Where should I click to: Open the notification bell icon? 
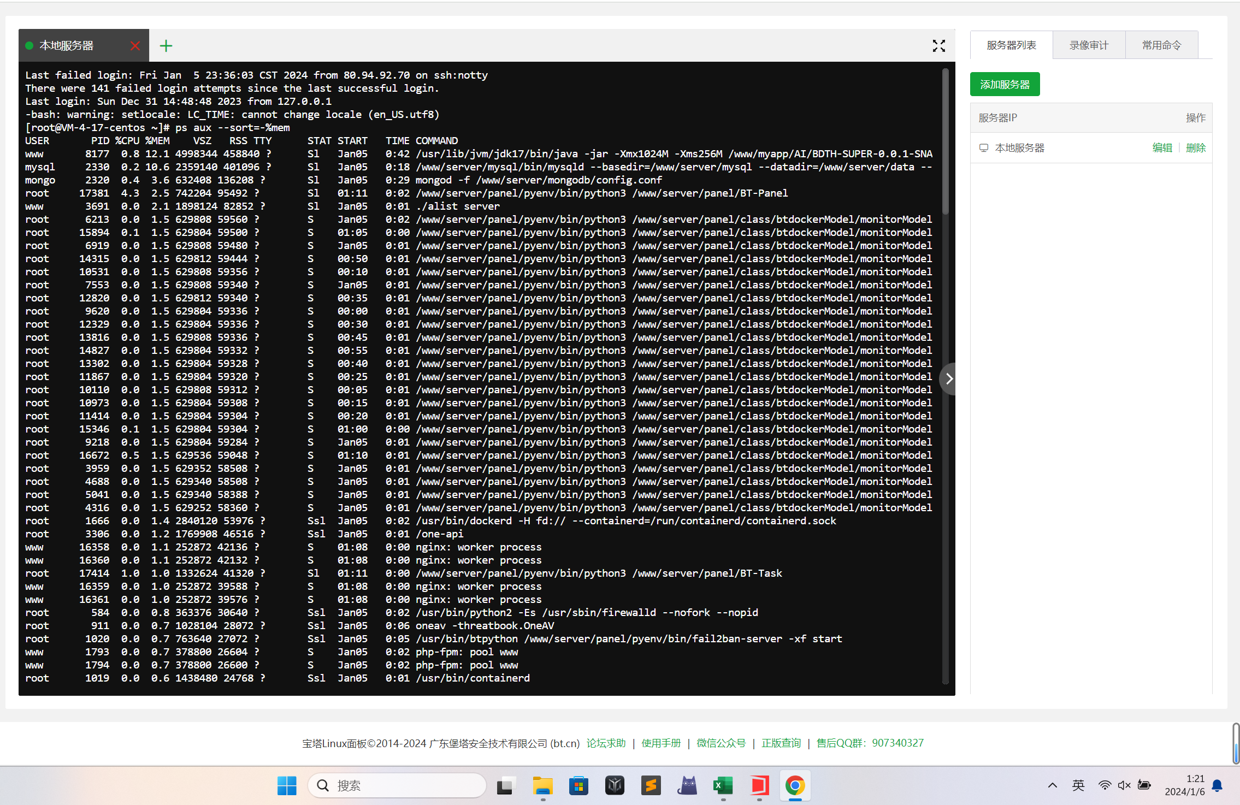(x=1217, y=785)
